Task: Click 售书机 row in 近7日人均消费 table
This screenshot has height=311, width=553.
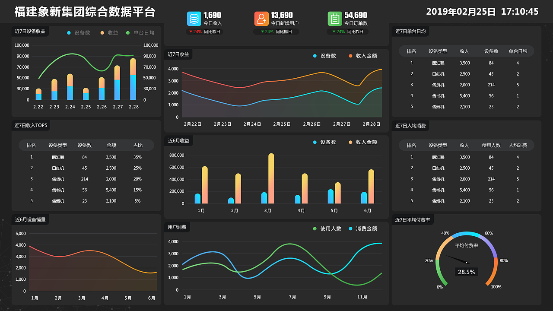Action: pyautogui.click(x=467, y=190)
